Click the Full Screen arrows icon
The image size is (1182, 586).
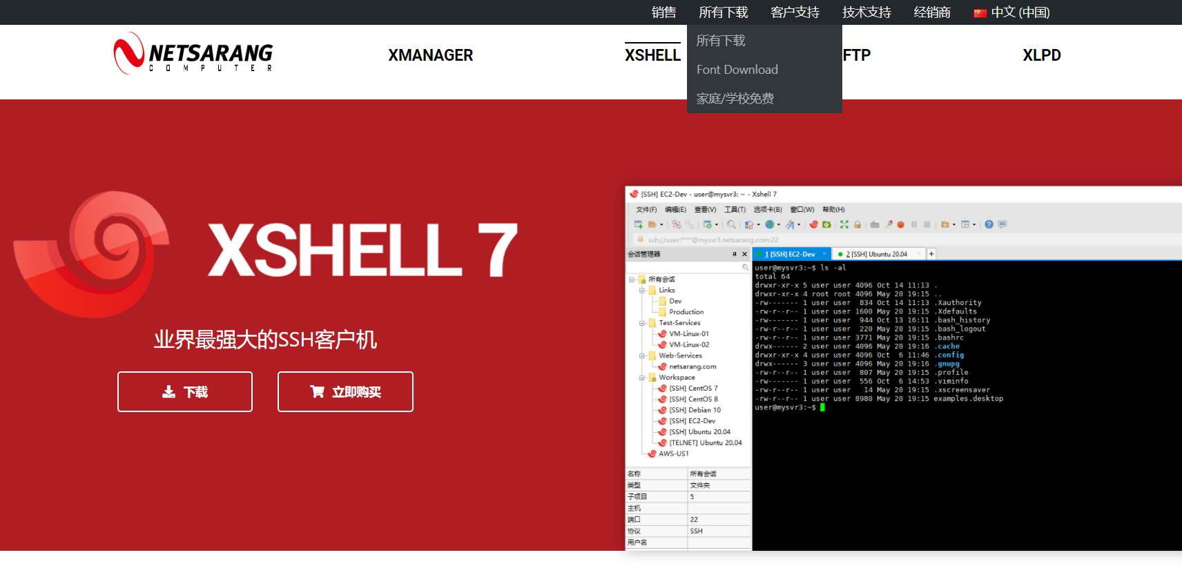[844, 224]
